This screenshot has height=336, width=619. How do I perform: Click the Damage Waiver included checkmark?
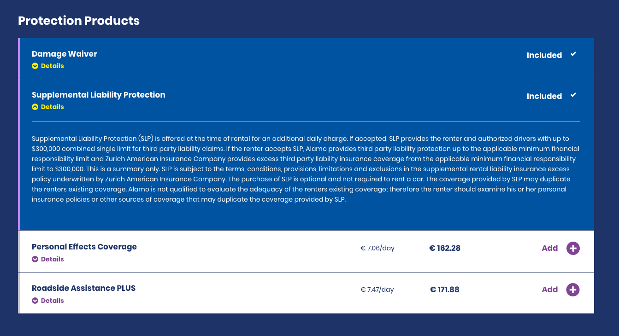pyautogui.click(x=573, y=54)
